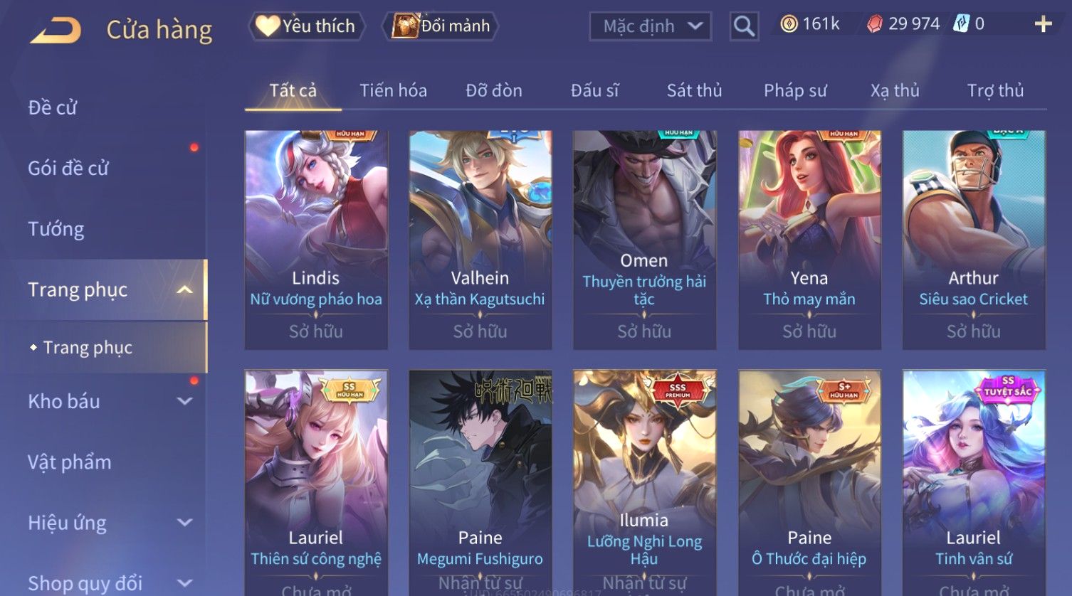The height and width of the screenshot is (596, 1072).
Task: Expand the Hiệu ứng sidebar section
Action: pos(184,523)
